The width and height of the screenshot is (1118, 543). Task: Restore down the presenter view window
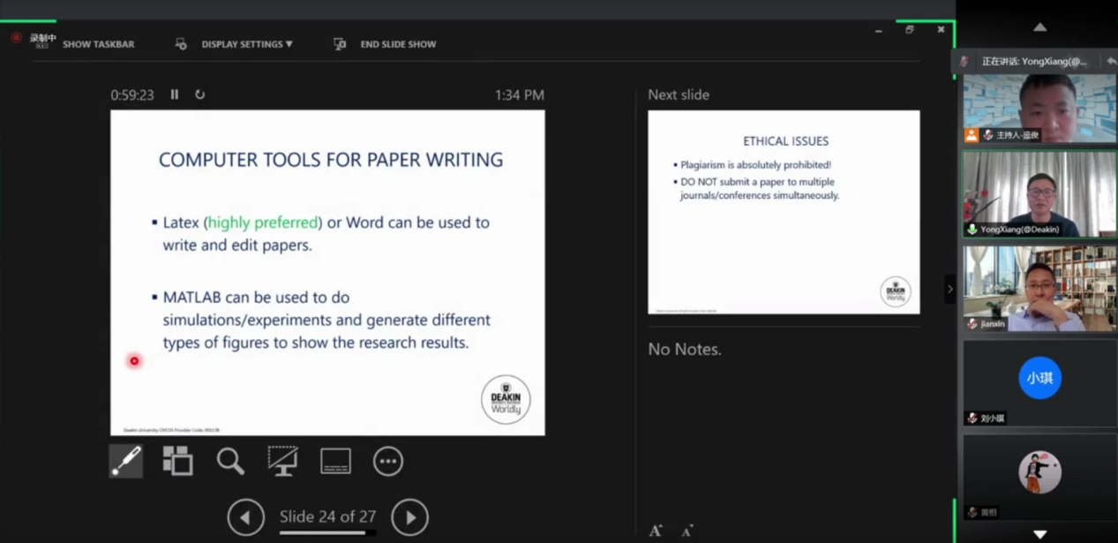pyautogui.click(x=910, y=30)
